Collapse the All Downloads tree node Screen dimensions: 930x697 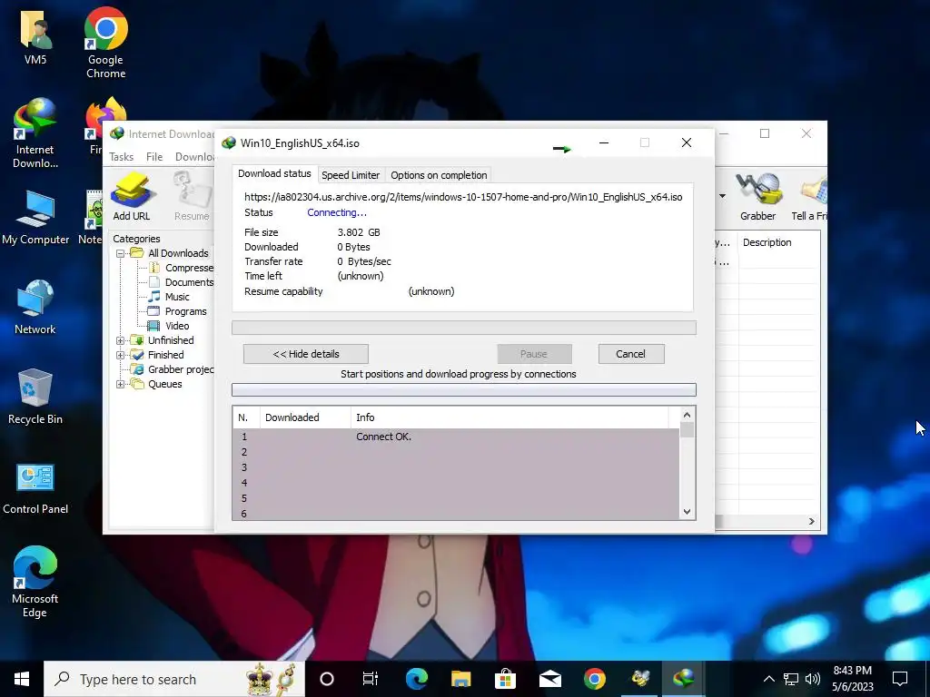121,253
